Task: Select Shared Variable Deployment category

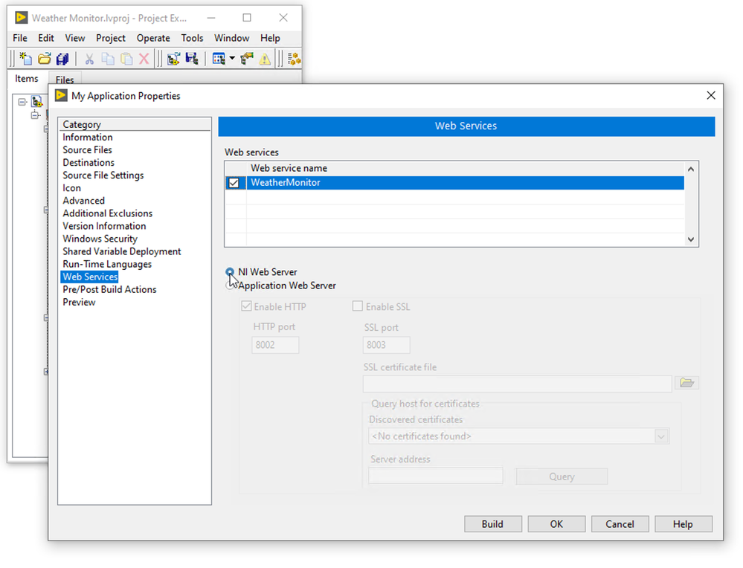Action: 122,251
